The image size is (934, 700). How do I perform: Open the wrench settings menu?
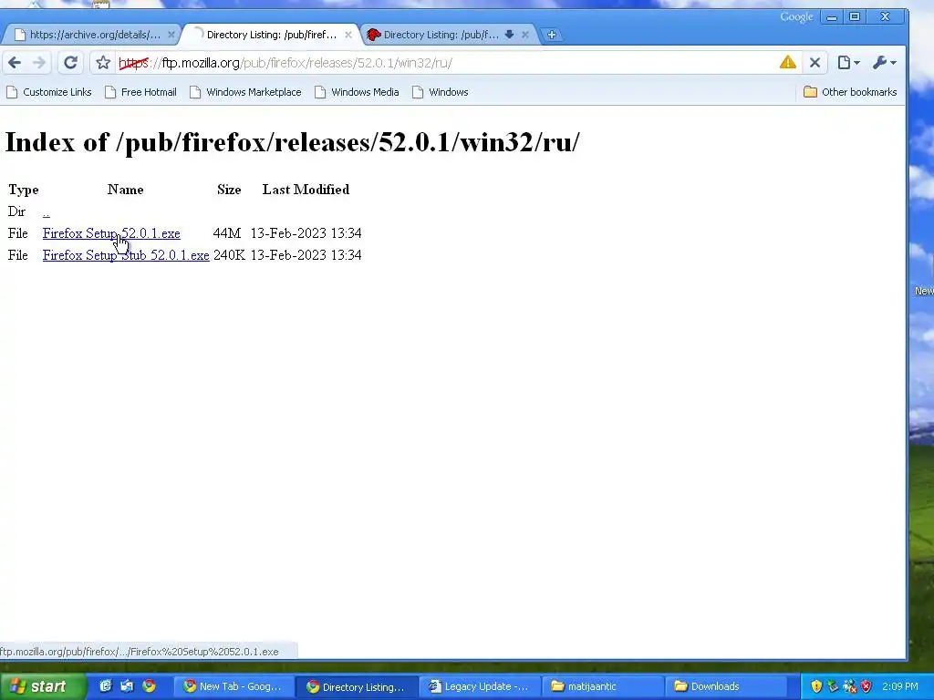[884, 63]
